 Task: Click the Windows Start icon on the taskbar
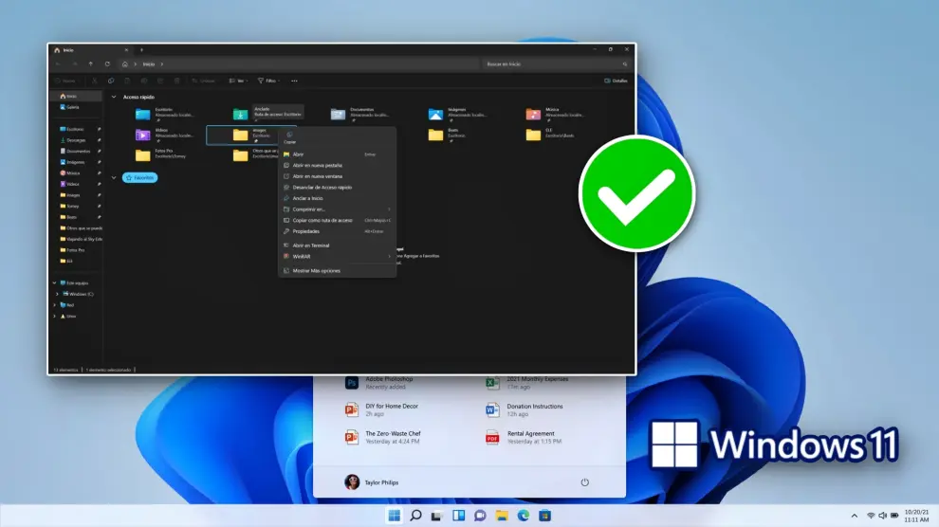coord(394,516)
